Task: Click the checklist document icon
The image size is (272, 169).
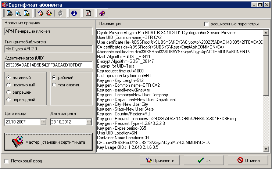Action: tap(88, 13)
